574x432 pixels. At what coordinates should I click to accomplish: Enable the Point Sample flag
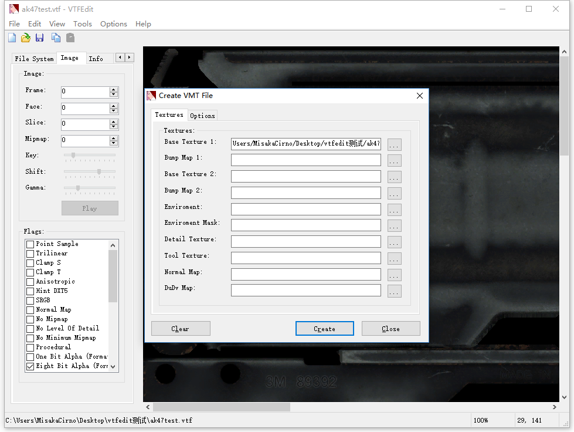click(30, 244)
